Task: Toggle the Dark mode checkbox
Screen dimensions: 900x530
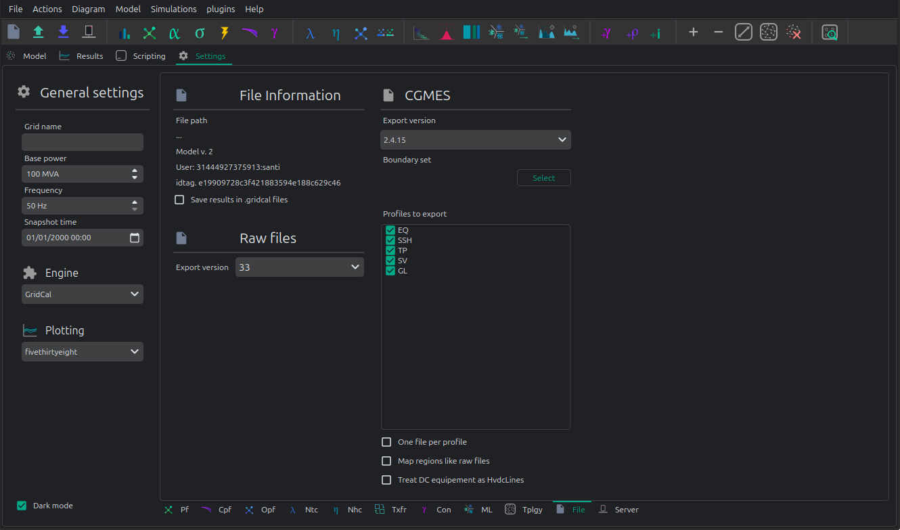Action: 22,506
